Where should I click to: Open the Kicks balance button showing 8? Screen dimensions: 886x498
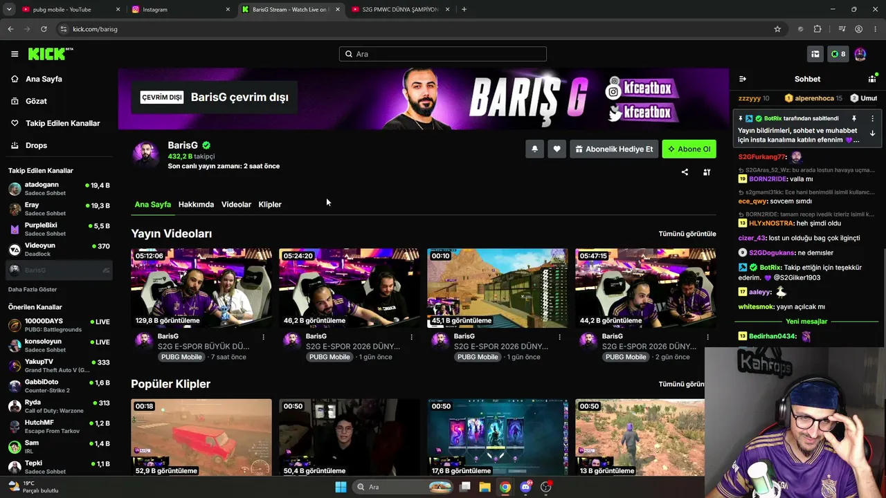[838, 54]
